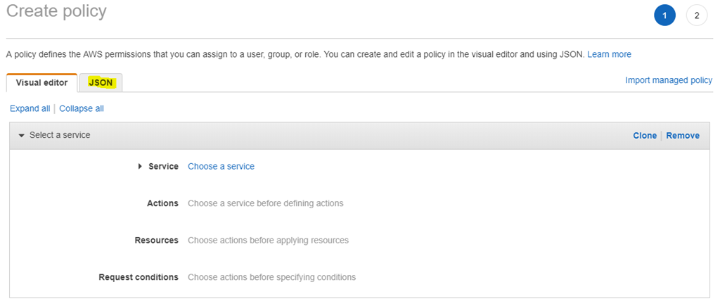The height and width of the screenshot is (306, 720).
Task: Open the Learn more link
Action: (x=609, y=54)
